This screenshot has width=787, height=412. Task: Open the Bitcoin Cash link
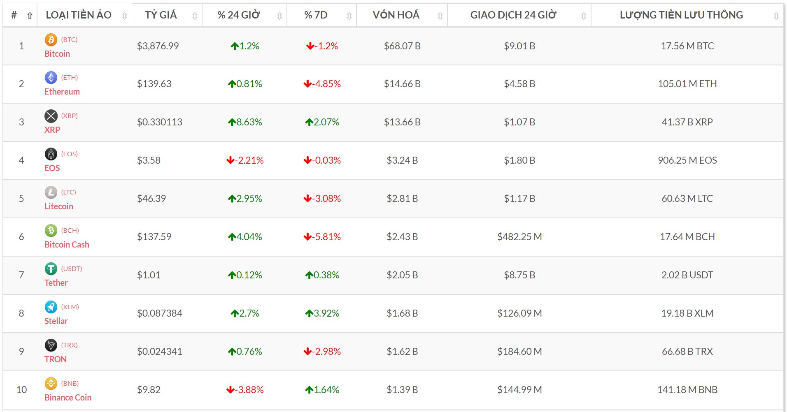tap(67, 245)
